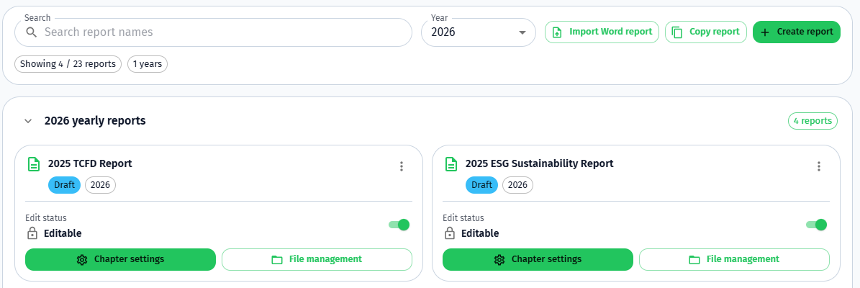Open the three-dot menu on 2025 ESG Sustainability Report
The image size is (860, 288).
pos(819,166)
